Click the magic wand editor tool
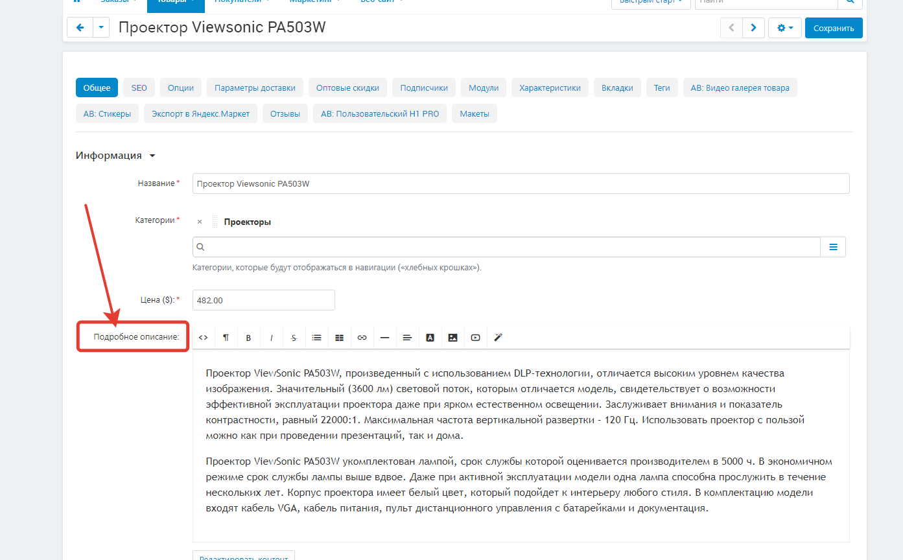The width and height of the screenshot is (903, 560). (x=498, y=338)
